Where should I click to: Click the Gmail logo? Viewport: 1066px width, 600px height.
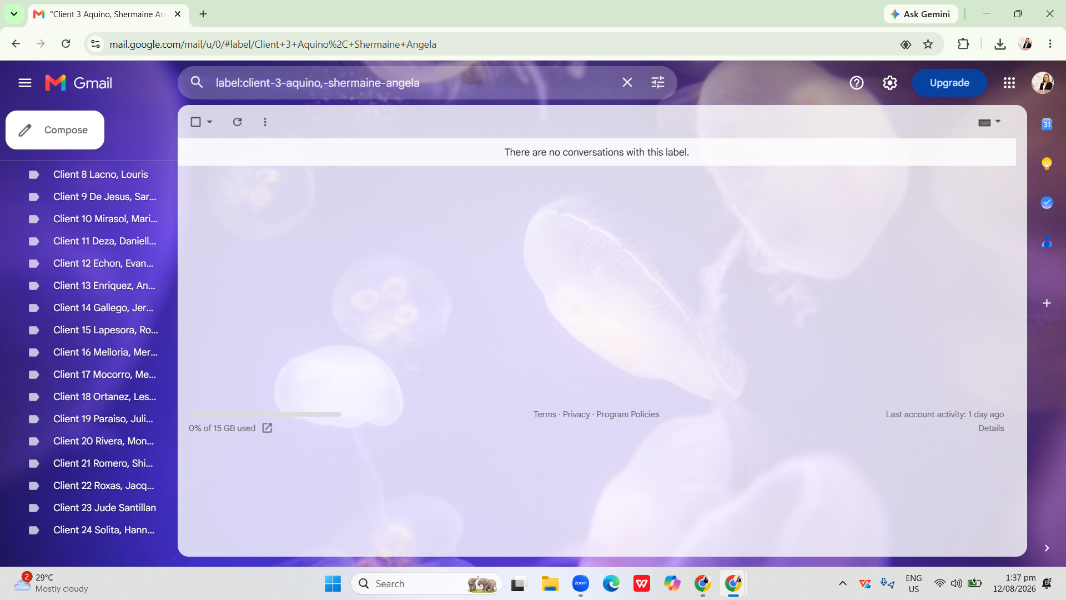point(78,83)
